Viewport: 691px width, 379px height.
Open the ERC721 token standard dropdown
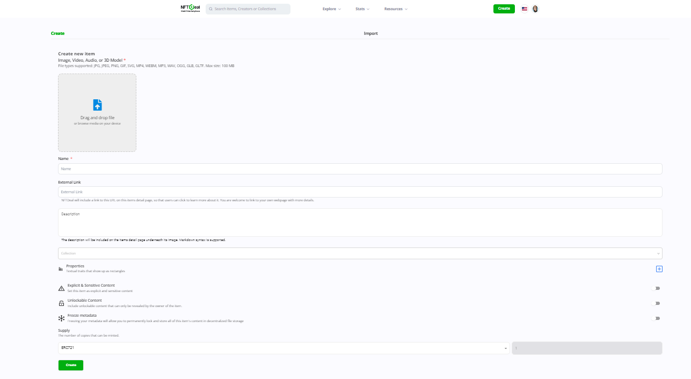283,348
